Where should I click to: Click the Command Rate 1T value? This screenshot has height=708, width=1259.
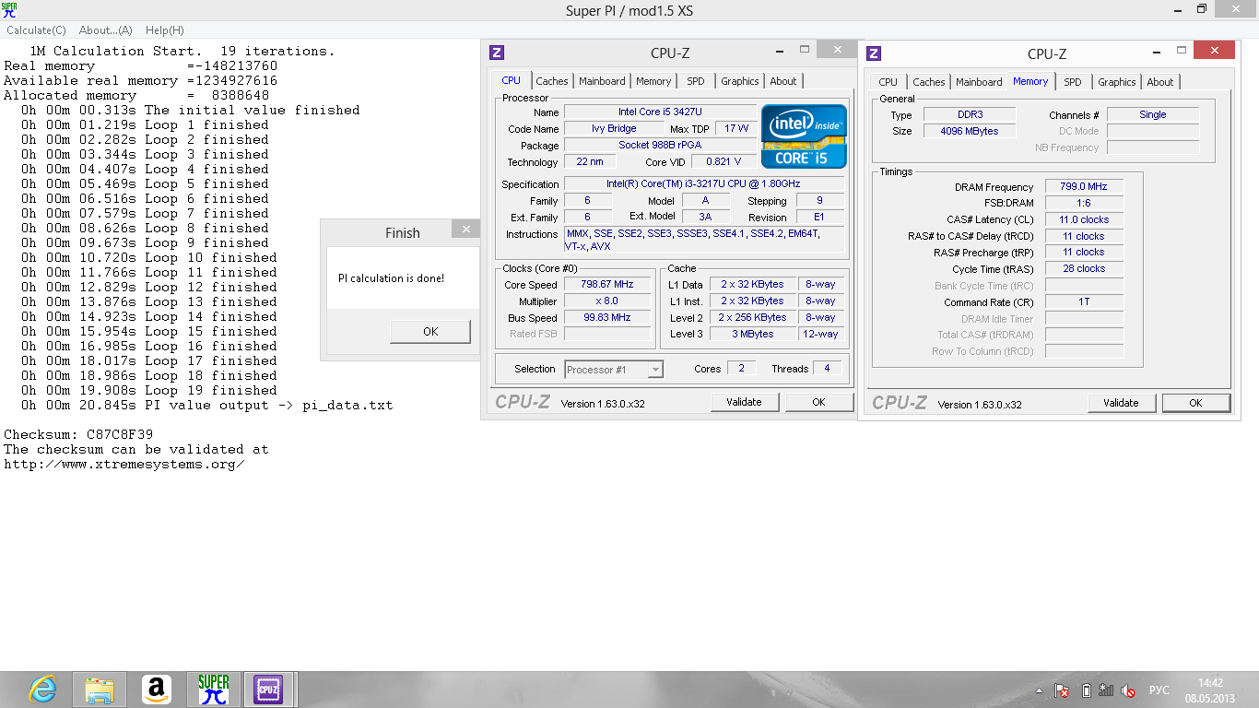1084,302
